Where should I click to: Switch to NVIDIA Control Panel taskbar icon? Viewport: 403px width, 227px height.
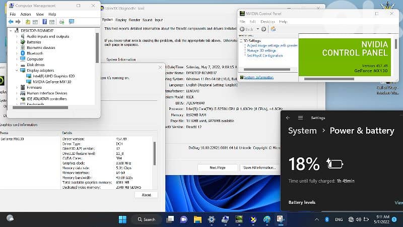[239, 219]
